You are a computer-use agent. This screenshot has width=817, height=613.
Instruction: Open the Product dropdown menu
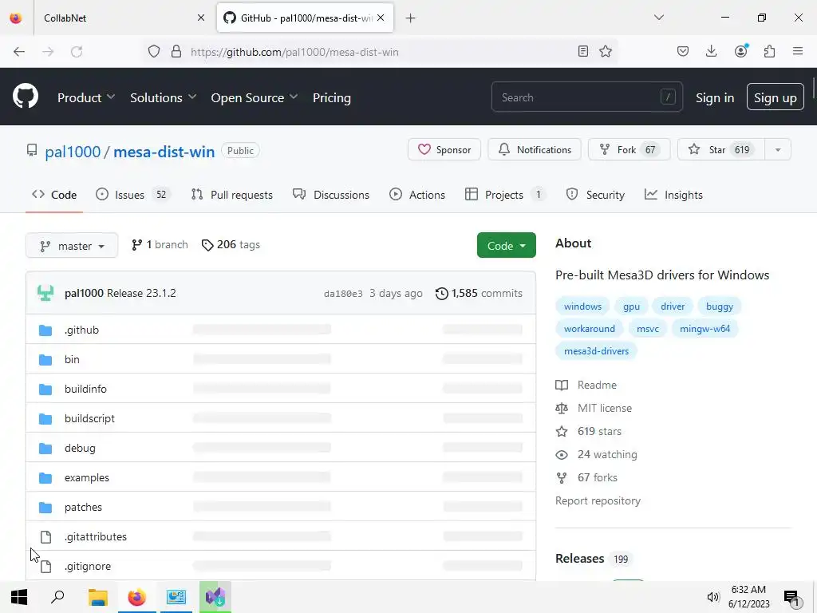click(x=86, y=97)
